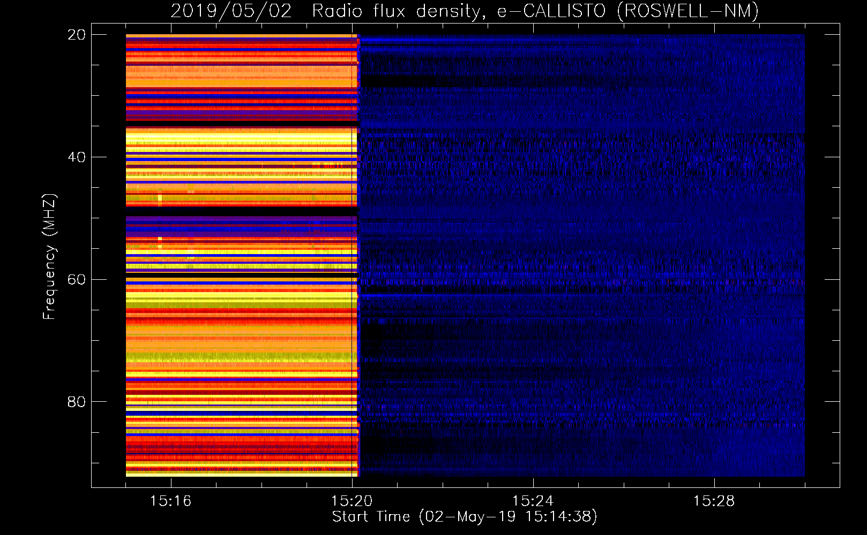Image resolution: width=867 pixels, height=535 pixels.
Task: Click the plot title 'Radio flux density, e-CALLISTO (ROSWELL-NM)'
Action: click(535, 11)
